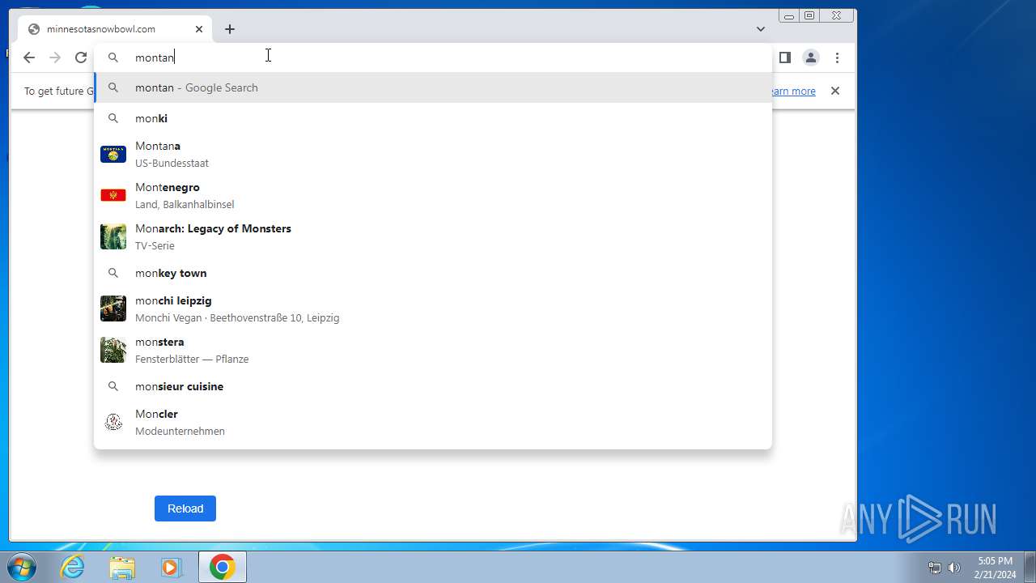The height and width of the screenshot is (583, 1036).
Task: Click the forward navigation arrow
Action: click(x=55, y=57)
